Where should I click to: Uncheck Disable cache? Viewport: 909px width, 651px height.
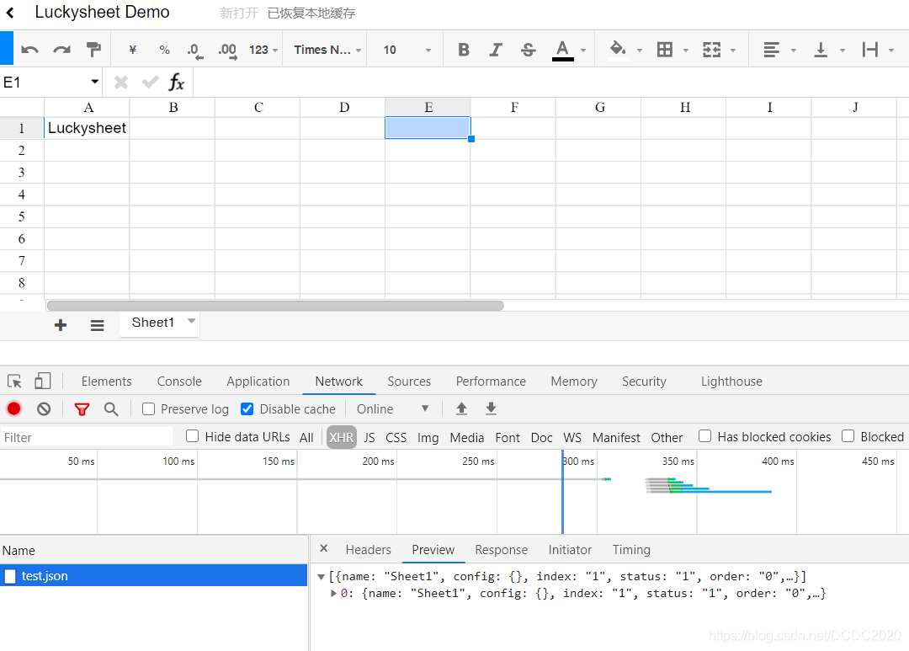point(247,409)
